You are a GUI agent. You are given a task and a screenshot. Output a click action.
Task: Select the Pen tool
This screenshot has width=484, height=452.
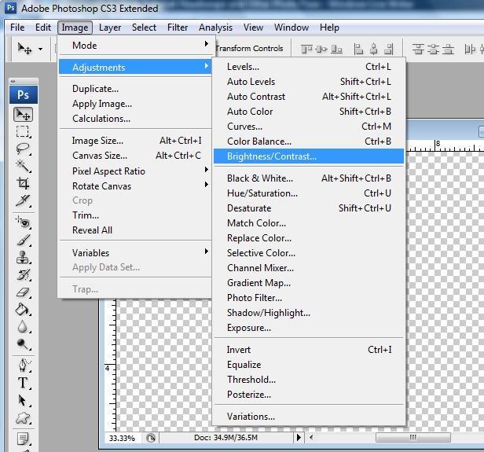pyautogui.click(x=23, y=366)
